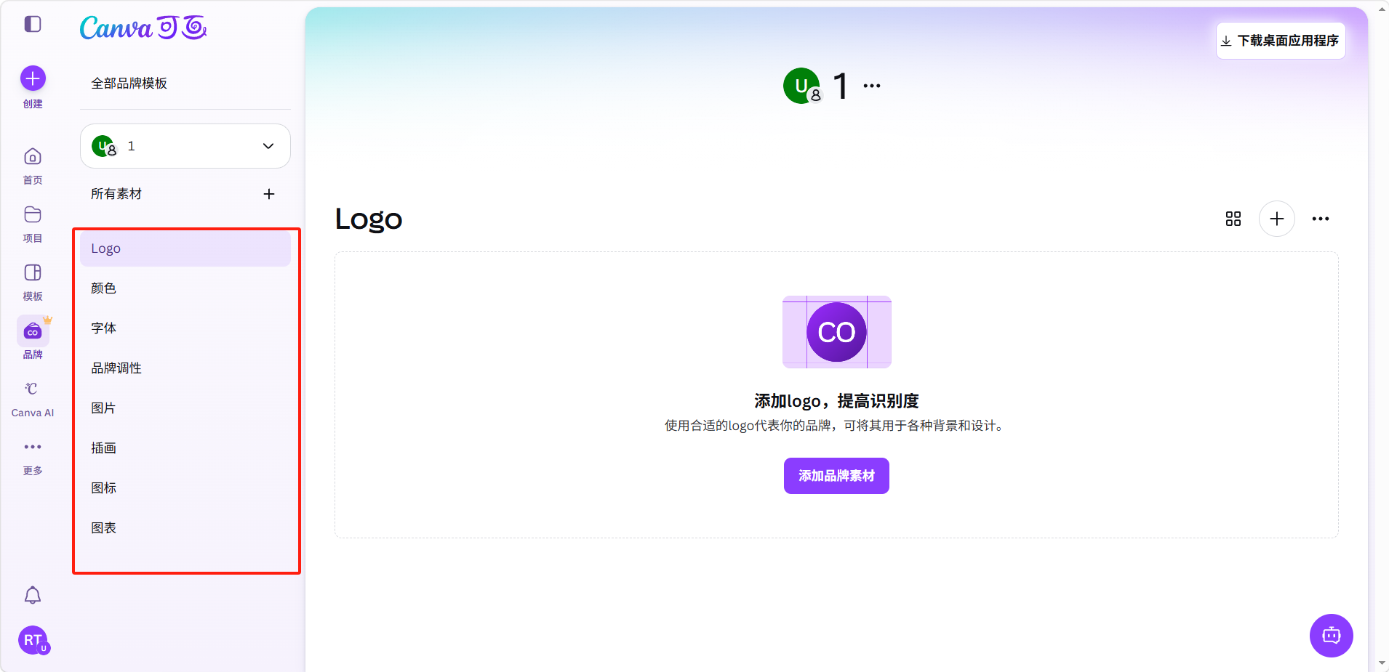The width and height of the screenshot is (1389, 672).
Task: Click the purple Create plus button
Action: click(33, 78)
